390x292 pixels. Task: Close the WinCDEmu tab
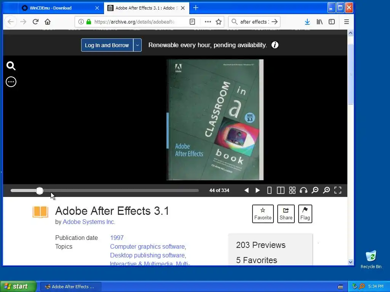(x=97, y=8)
